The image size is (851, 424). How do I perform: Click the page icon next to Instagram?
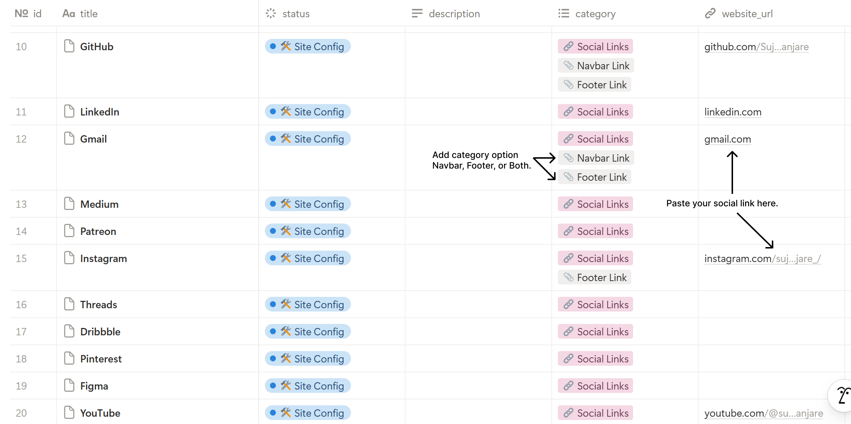click(69, 258)
